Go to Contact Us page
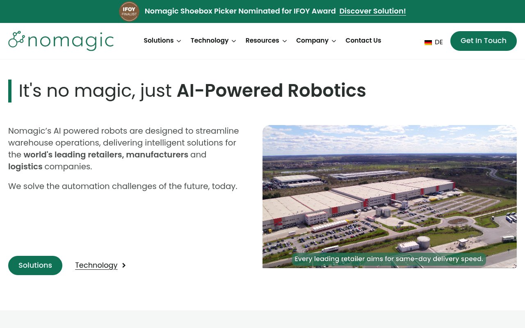 point(363,41)
